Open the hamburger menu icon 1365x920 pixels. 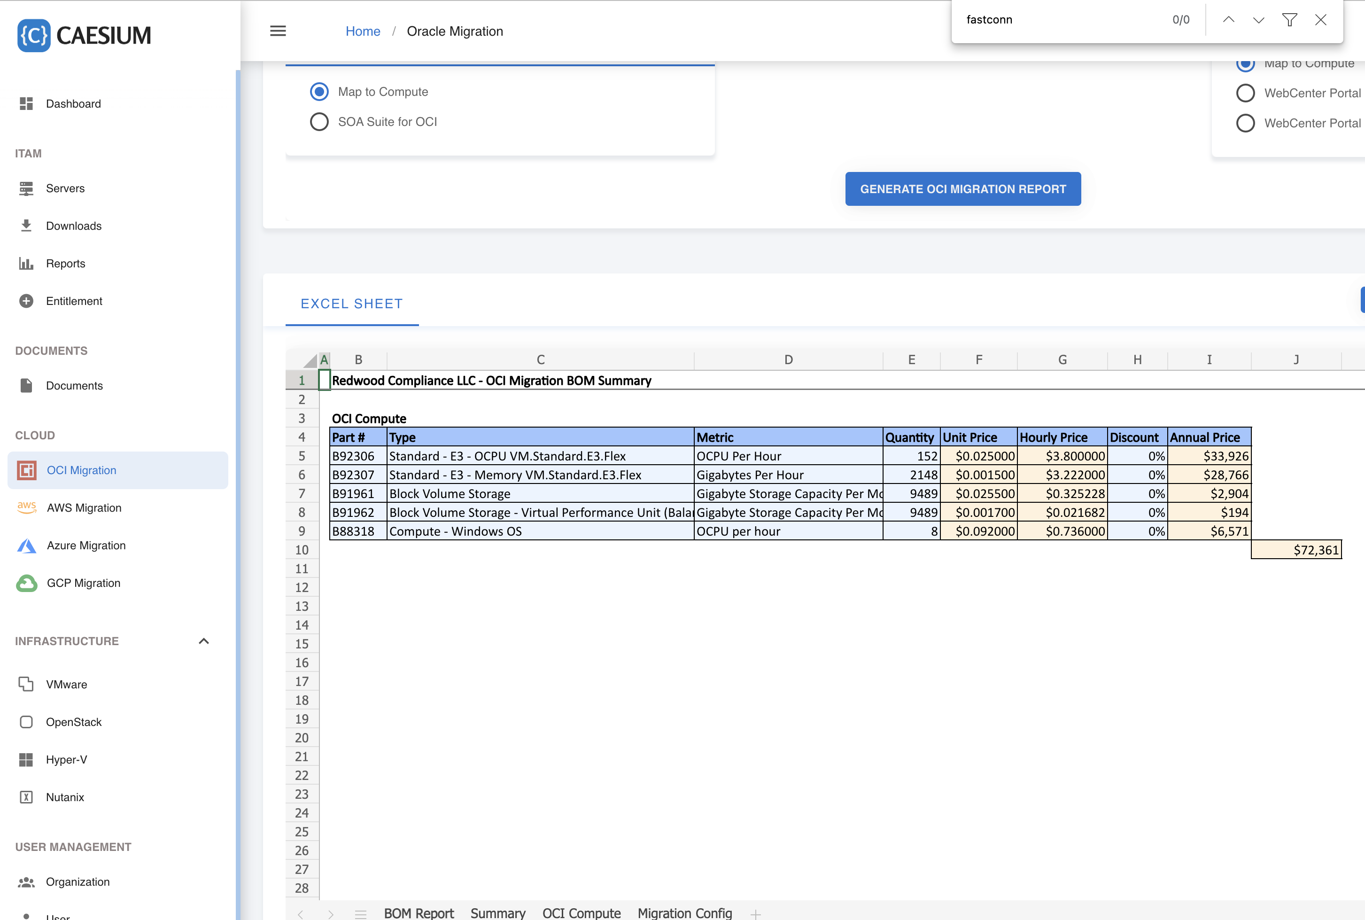(x=278, y=31)
